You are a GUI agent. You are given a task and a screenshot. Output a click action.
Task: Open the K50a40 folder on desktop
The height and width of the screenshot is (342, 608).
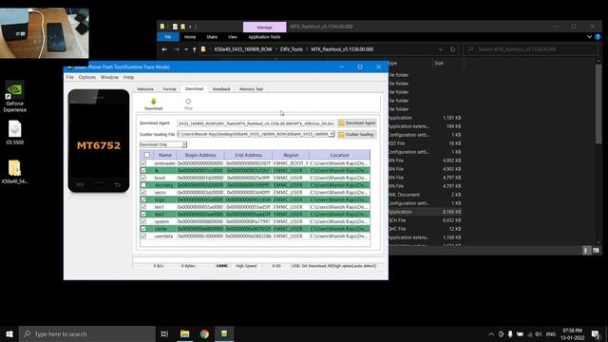[15, 171]
